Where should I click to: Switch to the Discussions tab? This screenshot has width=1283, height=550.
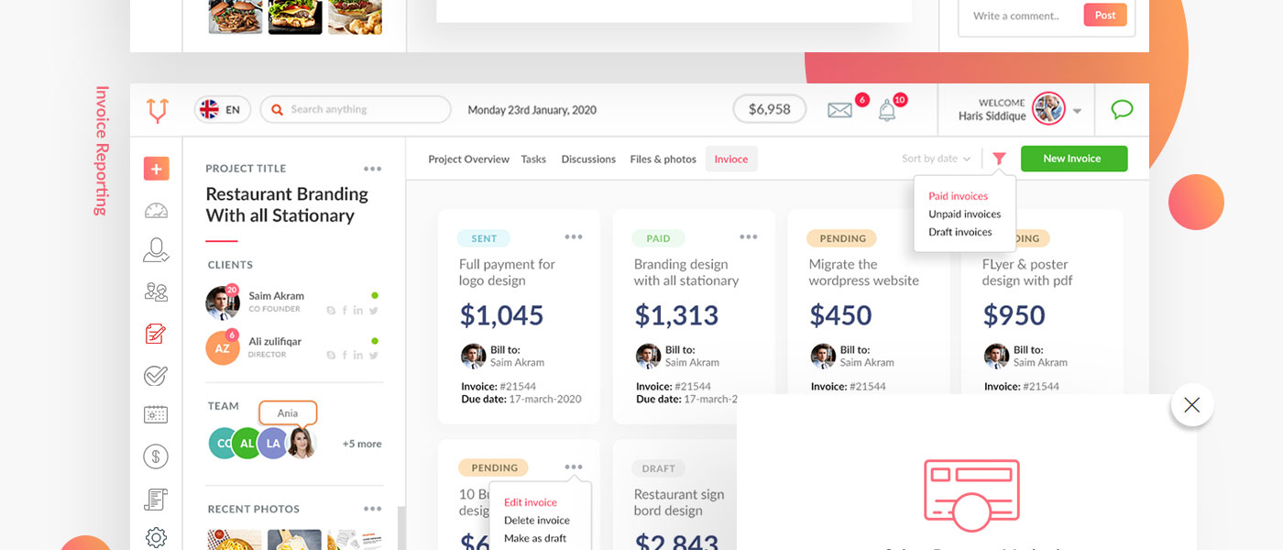(588, 159)
